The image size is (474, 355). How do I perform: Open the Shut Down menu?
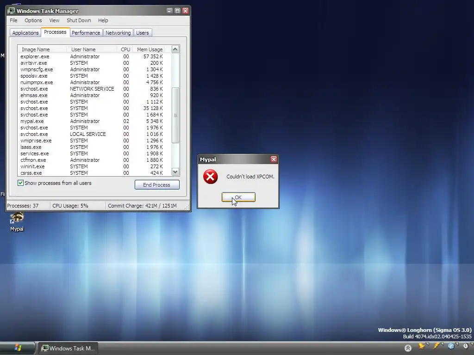point(79,20)
